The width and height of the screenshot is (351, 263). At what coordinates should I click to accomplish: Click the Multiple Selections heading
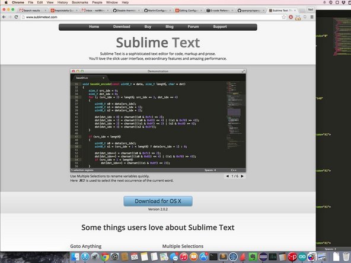183,246
